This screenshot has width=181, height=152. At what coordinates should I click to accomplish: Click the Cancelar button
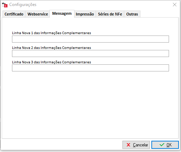click(136, 145)
